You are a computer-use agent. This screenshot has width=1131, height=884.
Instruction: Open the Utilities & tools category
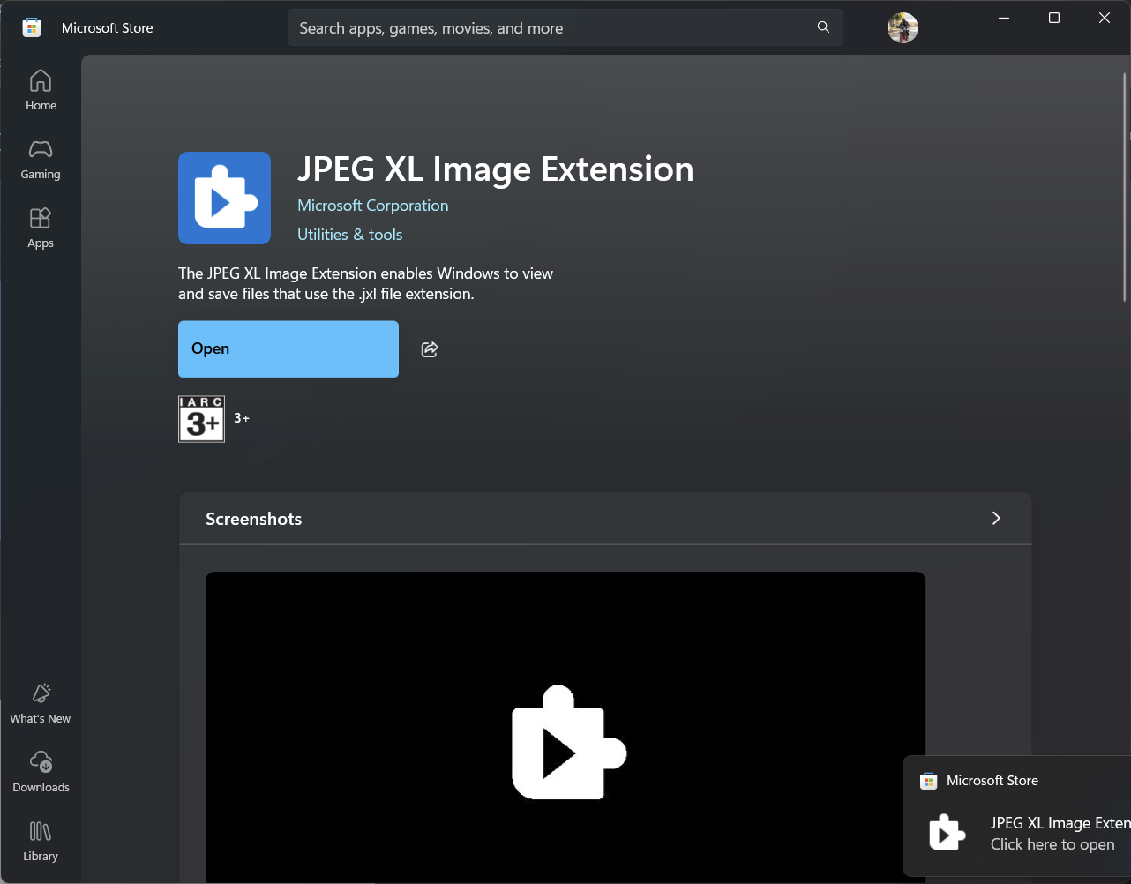349,235
